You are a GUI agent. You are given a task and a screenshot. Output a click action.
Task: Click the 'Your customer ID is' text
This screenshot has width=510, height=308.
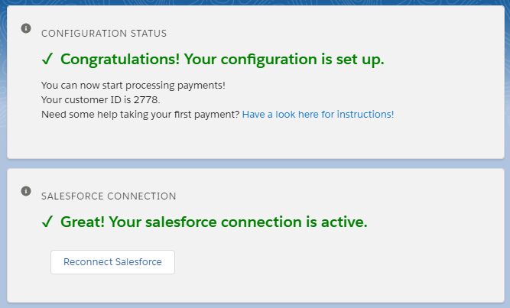[86, 100]
